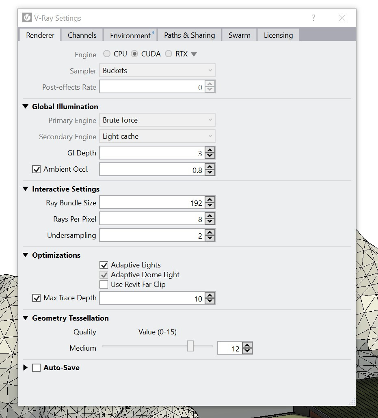Click the tessellation quality slider handle
Screen dimensions: 378x418
tap(190, 346)
